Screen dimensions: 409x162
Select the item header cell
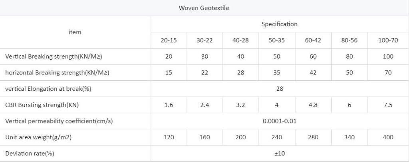point(75,32)
